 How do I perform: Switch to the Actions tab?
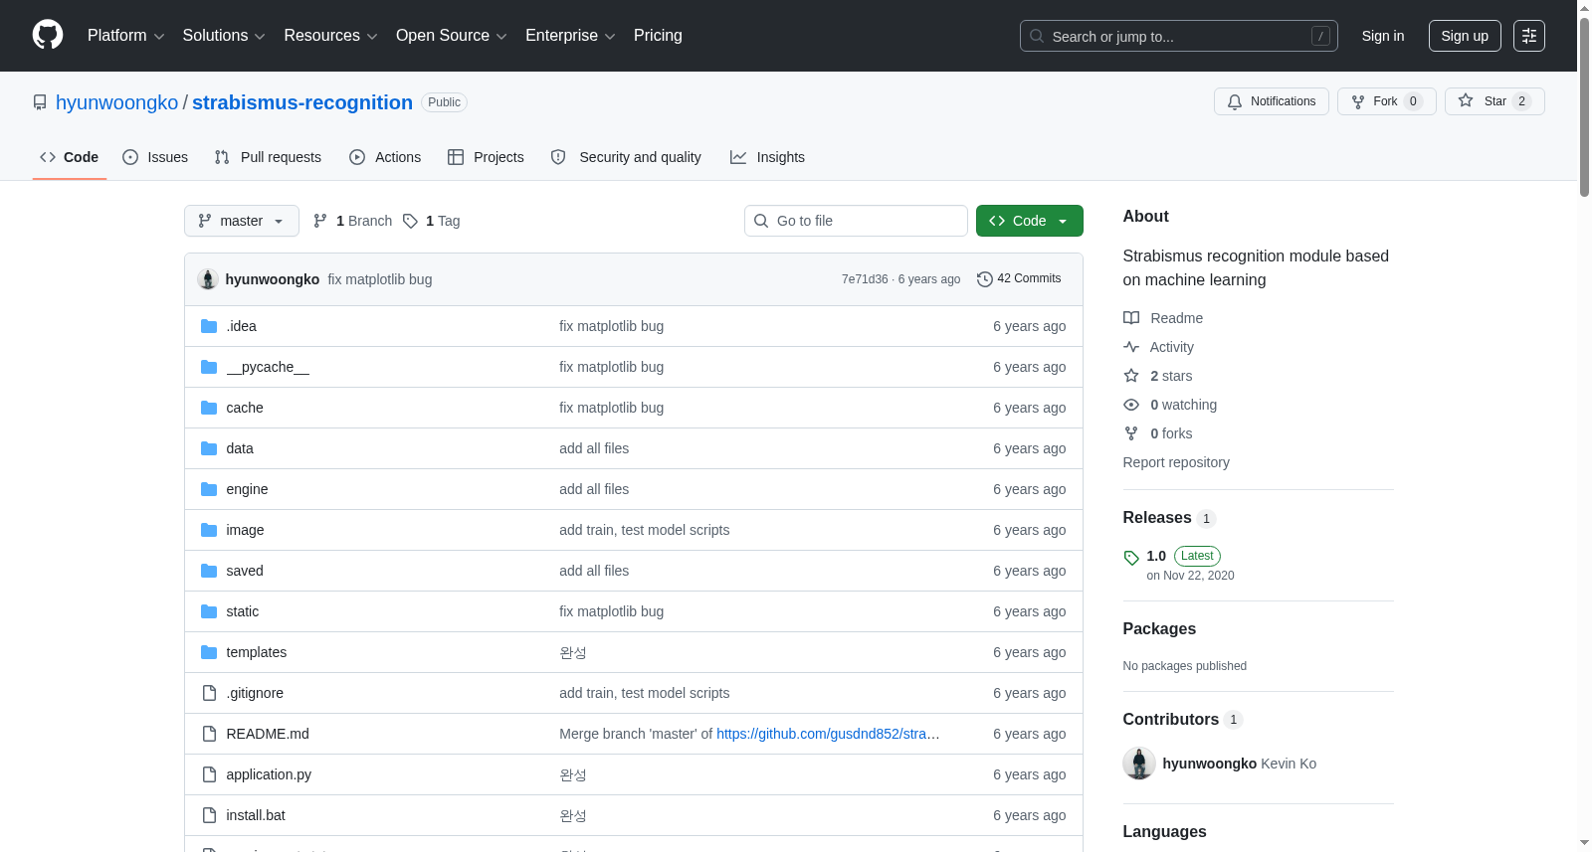(385, 157)
